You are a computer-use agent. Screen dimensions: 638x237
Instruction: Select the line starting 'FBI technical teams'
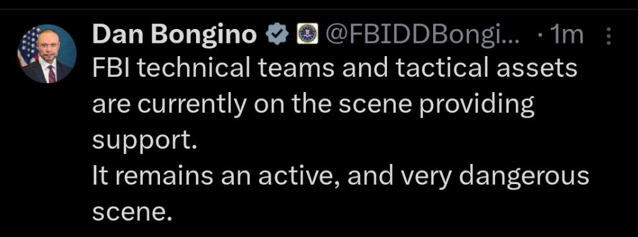tap(334, 69)
